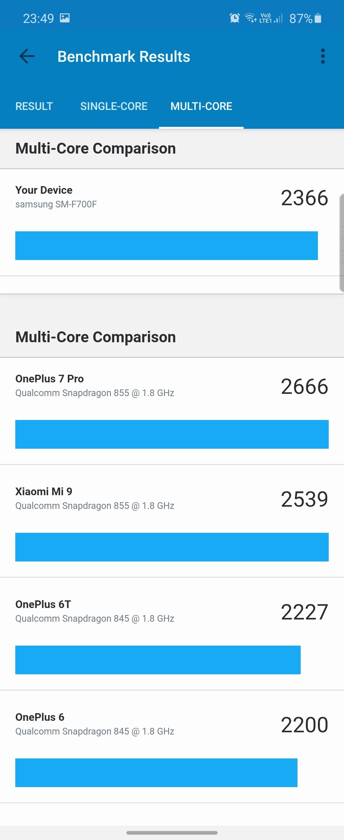The width and height of the screenshot is (344, 840).
Task: Tap the Benchmark Results title
Action: (x=124, y=56)
